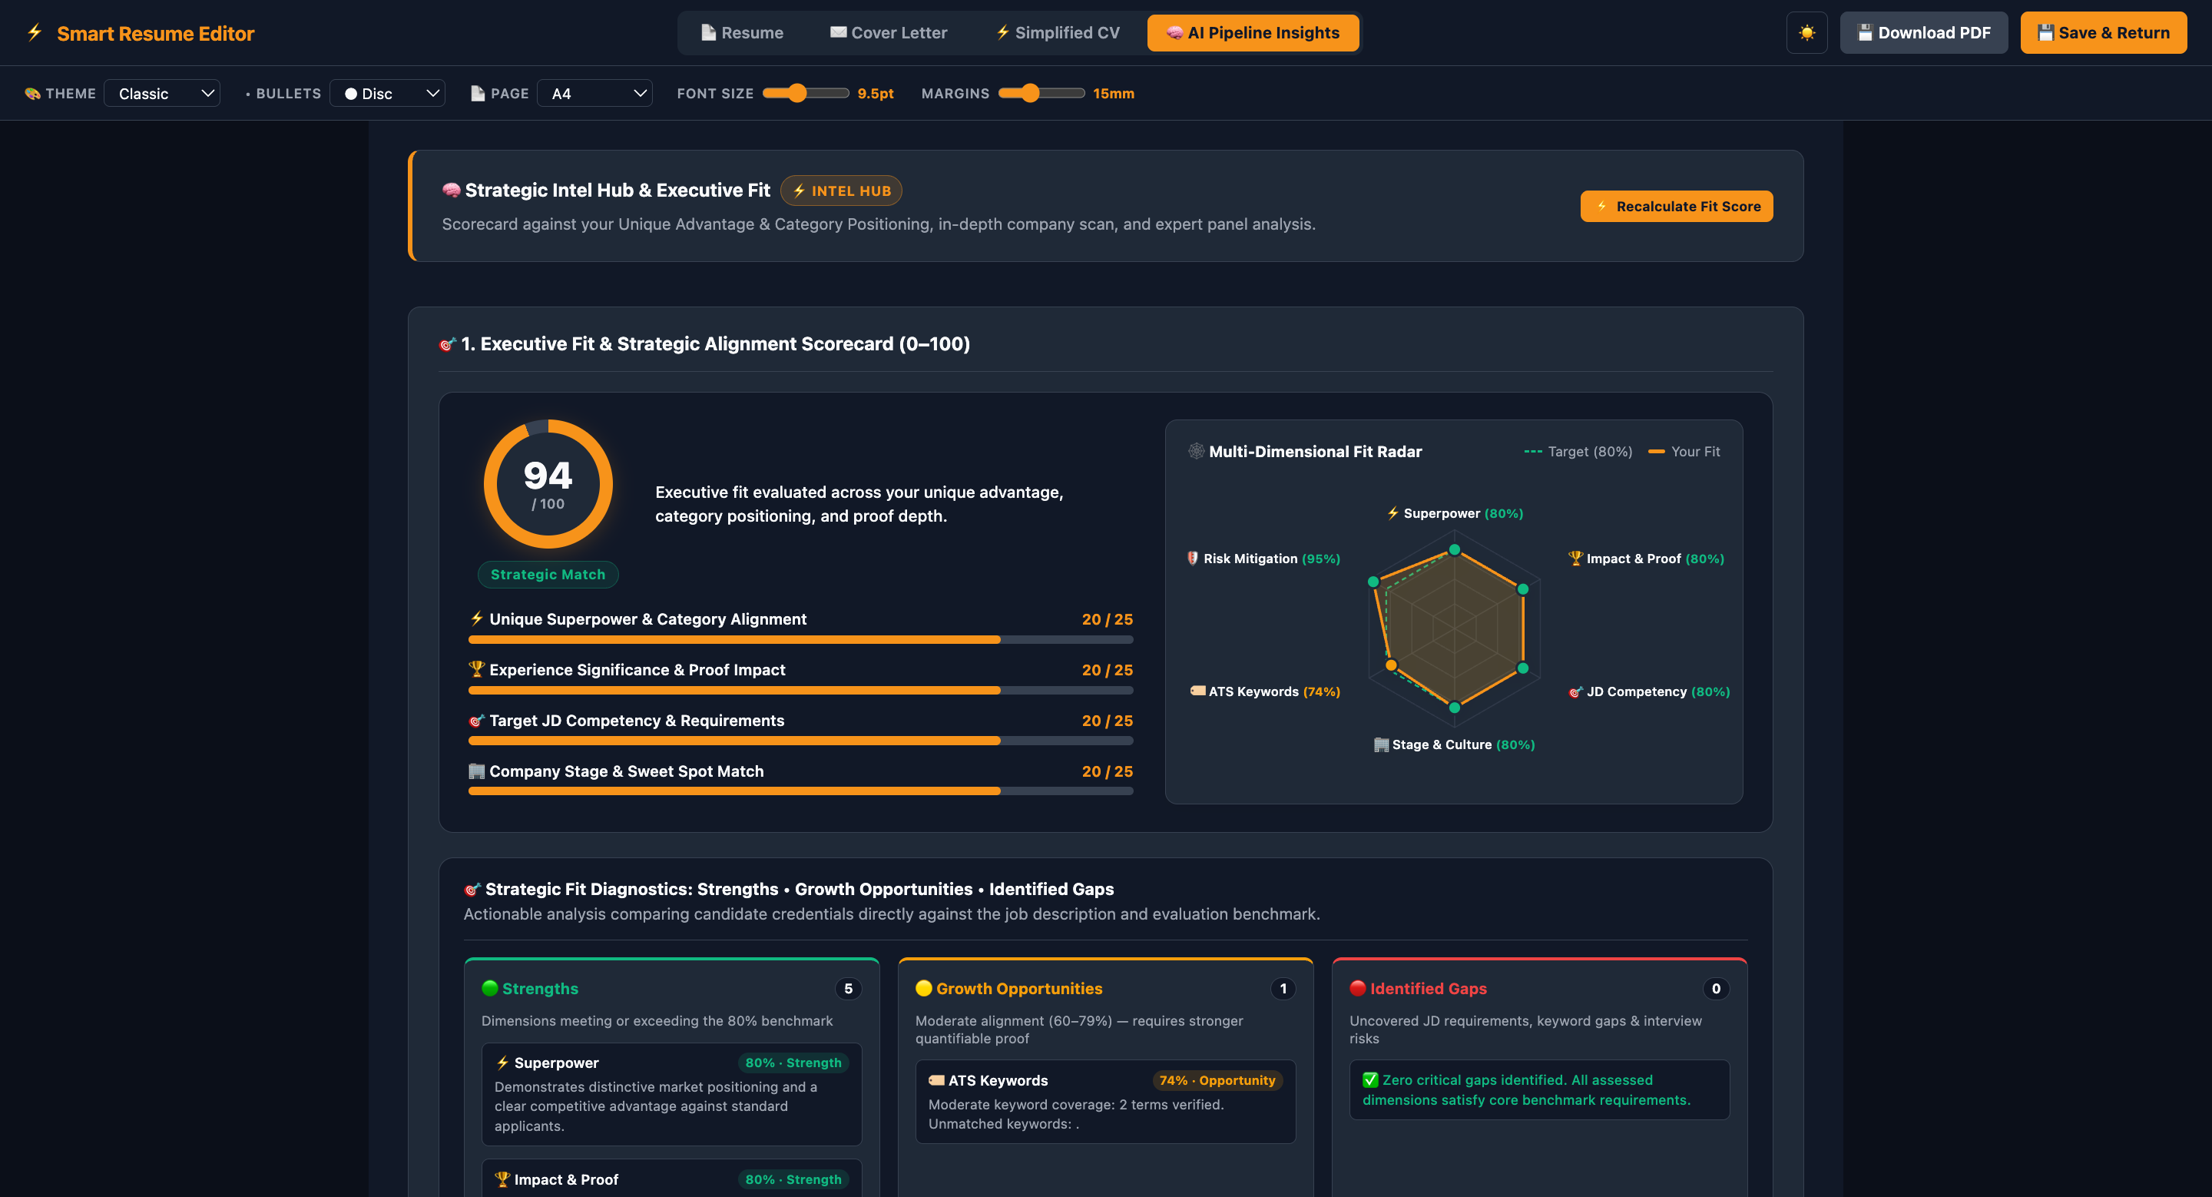Click the page document icon beside PAGE
Image resolution: width=2212 pixels, height=1197 pixels.
[478, 94]
